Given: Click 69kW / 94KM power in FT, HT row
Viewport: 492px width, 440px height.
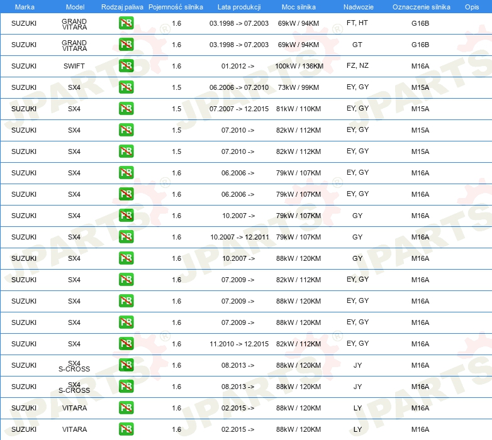Looking at the screenshot, I should point(298,23).
